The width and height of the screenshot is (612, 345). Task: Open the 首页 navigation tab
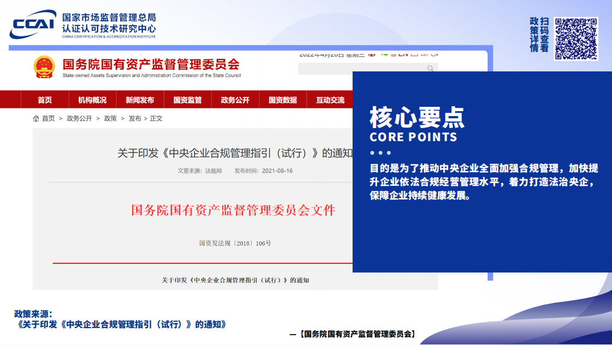click(45, 100)
